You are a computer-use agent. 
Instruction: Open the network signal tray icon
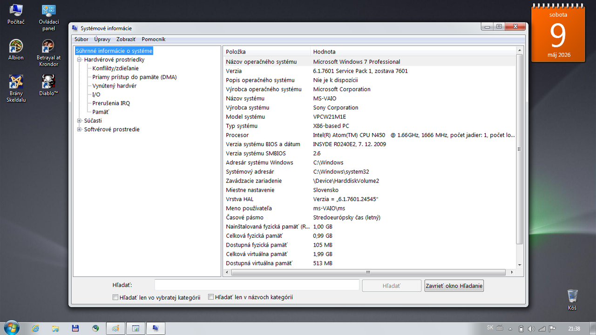coord(542,328)
